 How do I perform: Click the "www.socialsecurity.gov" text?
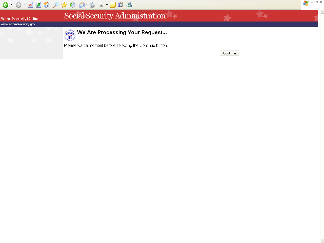click(x=18, y=24)
